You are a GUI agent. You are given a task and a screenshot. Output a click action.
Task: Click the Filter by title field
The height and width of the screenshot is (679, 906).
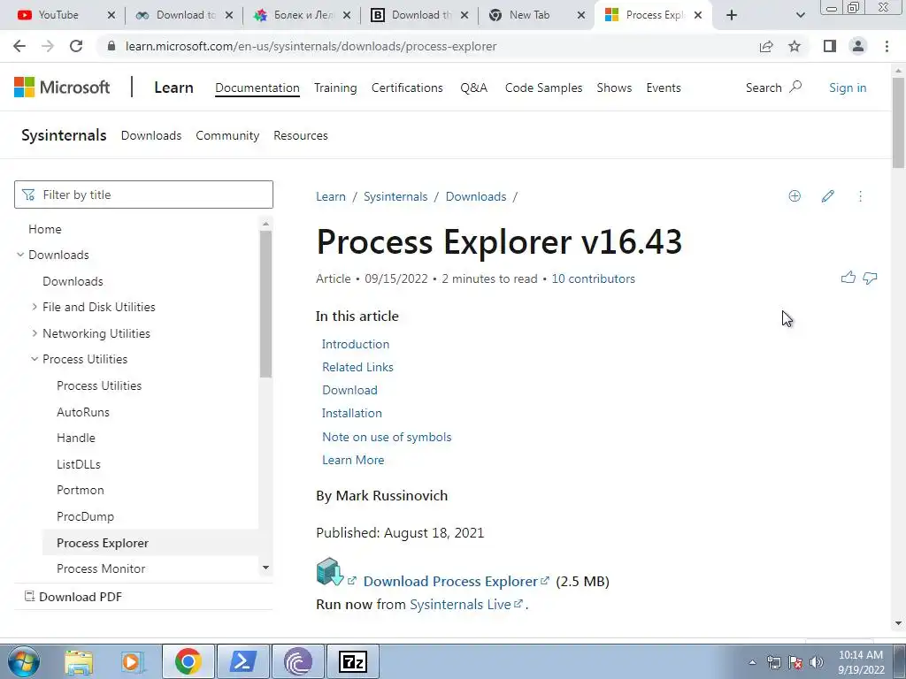pos(143,195)
